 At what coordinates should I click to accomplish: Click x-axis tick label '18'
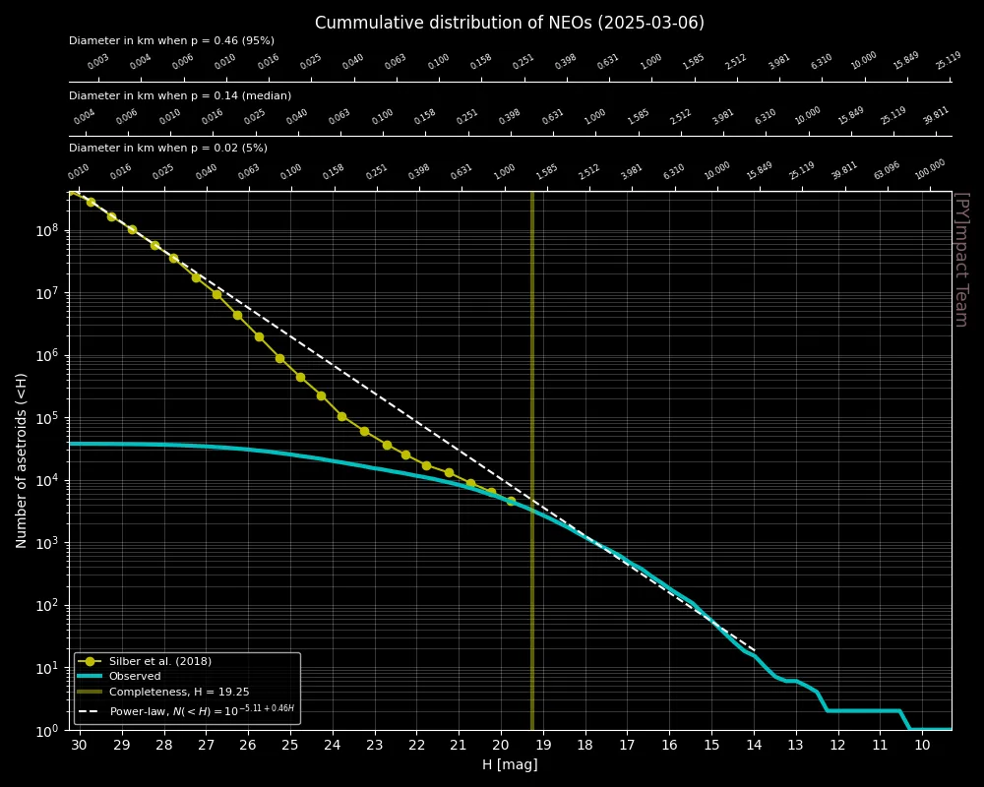click(585, 746)
